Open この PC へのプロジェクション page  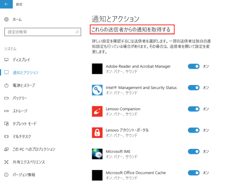click(34, 149)
